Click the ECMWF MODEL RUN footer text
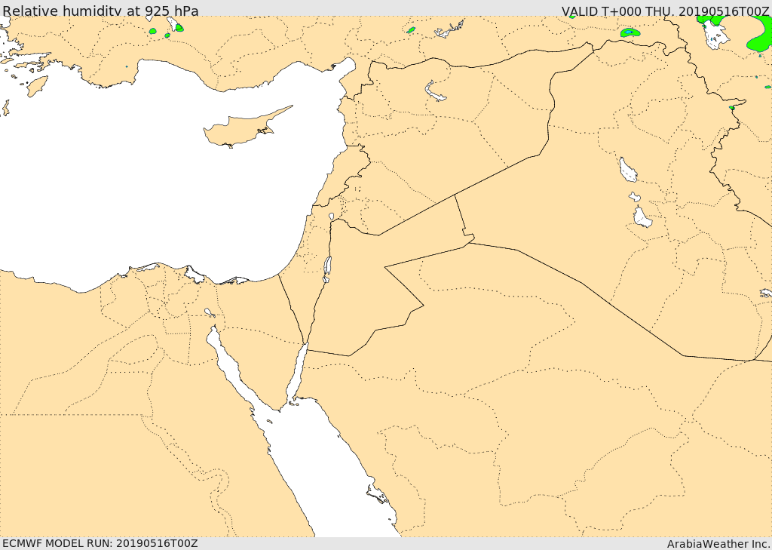 click(x=100, y=543)
